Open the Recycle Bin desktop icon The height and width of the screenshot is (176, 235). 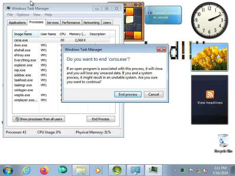223,143
